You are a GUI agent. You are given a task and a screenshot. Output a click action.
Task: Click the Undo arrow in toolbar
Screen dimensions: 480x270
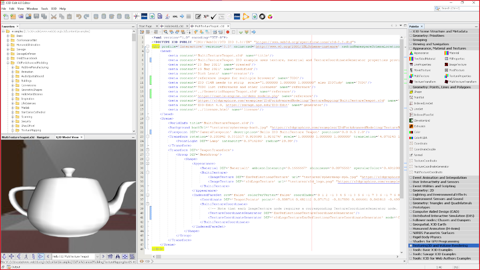click(78, 16)
